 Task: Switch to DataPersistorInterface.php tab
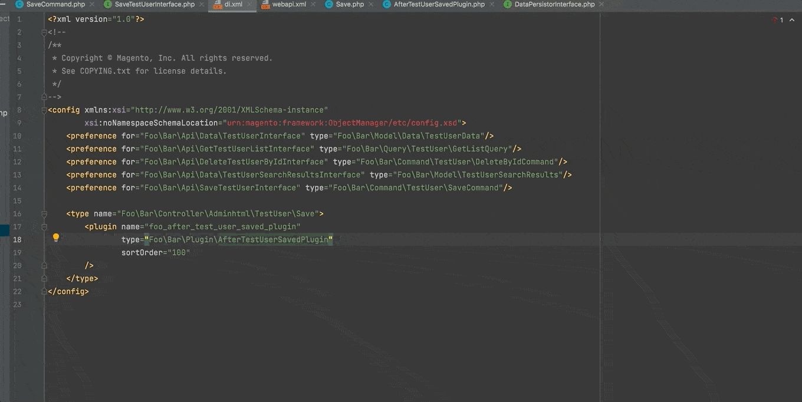(554, 5)
